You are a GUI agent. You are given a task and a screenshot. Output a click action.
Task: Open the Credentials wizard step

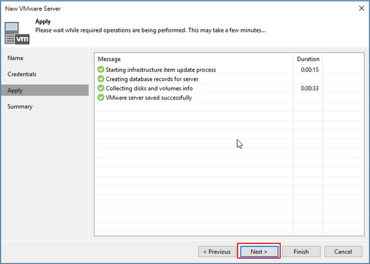(22, 74)
